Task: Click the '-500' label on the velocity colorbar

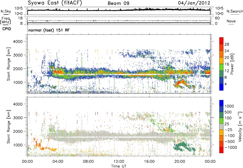Action: [x=230, y=142]
